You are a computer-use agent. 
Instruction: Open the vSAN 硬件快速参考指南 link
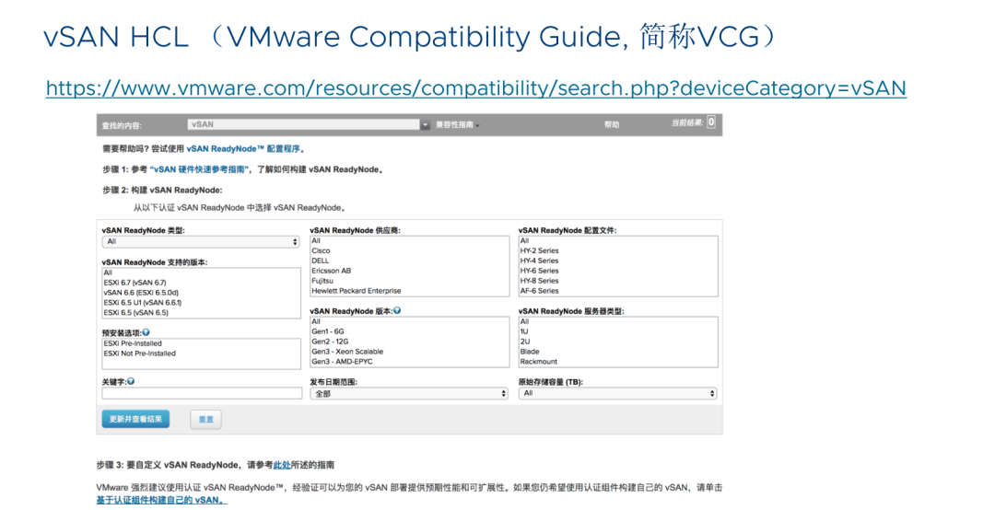pyautogui.click(x=199, y=169)
